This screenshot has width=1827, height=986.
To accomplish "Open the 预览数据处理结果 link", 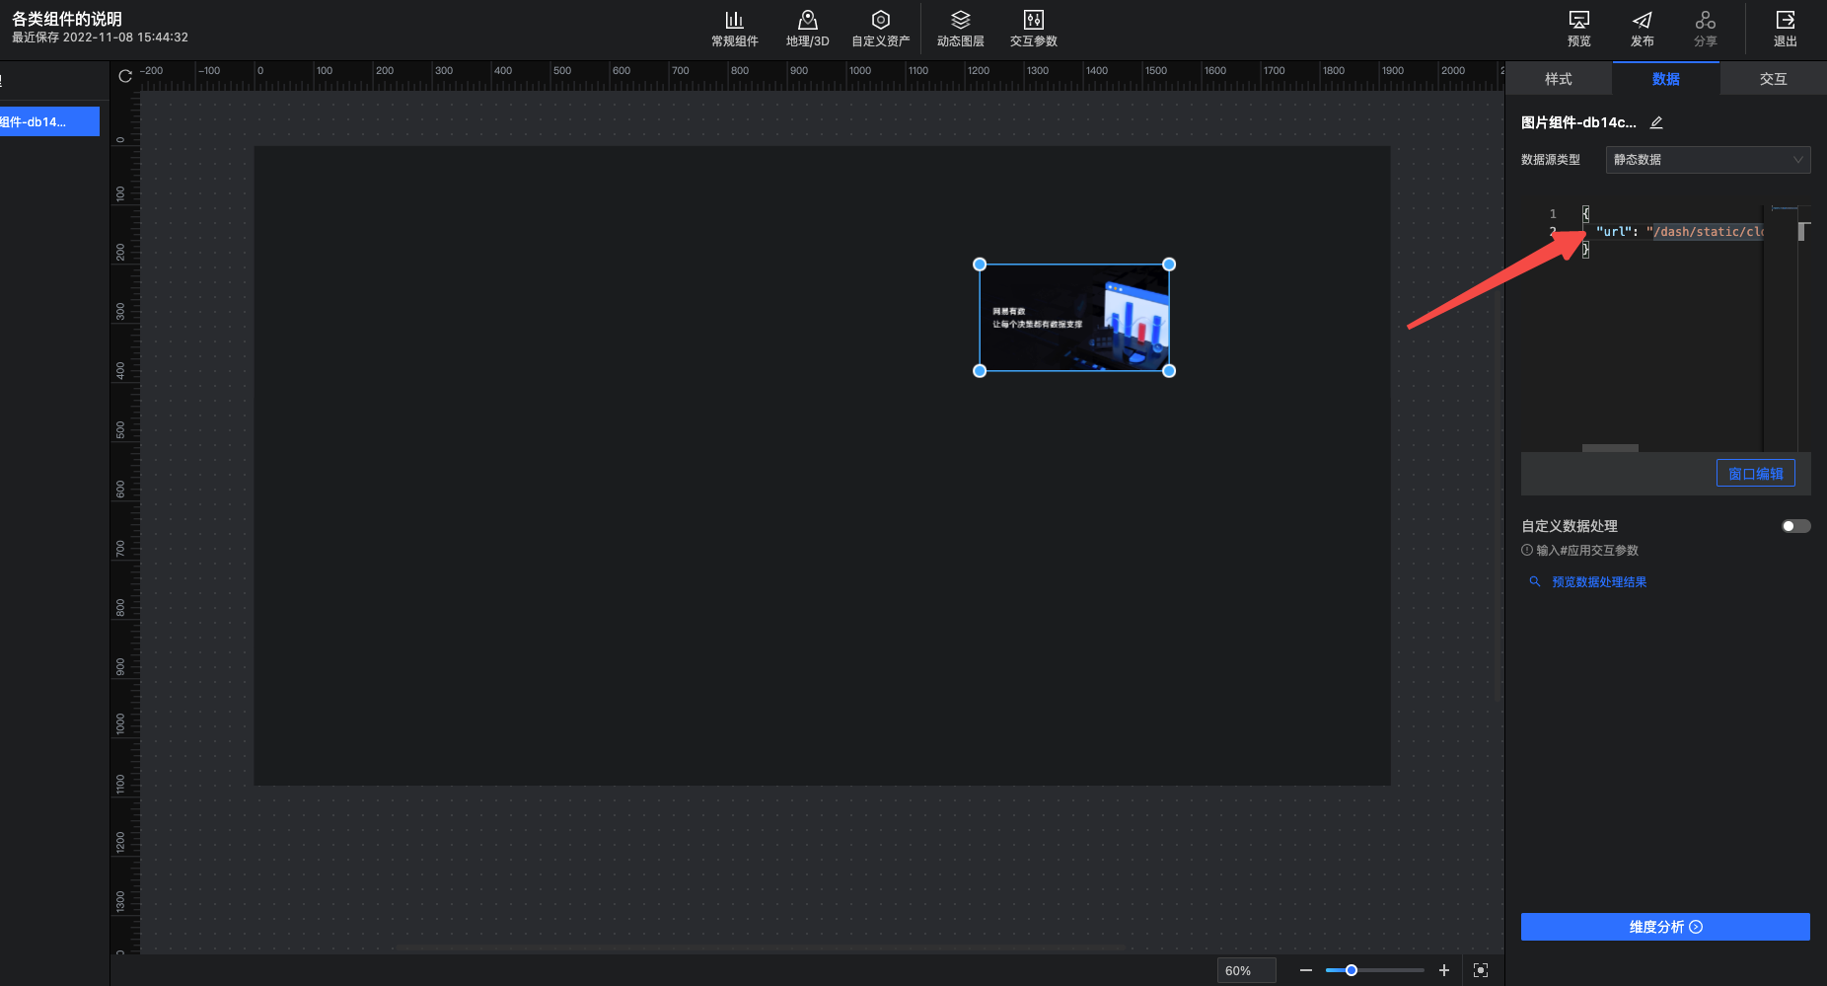I will [1598, 582].
